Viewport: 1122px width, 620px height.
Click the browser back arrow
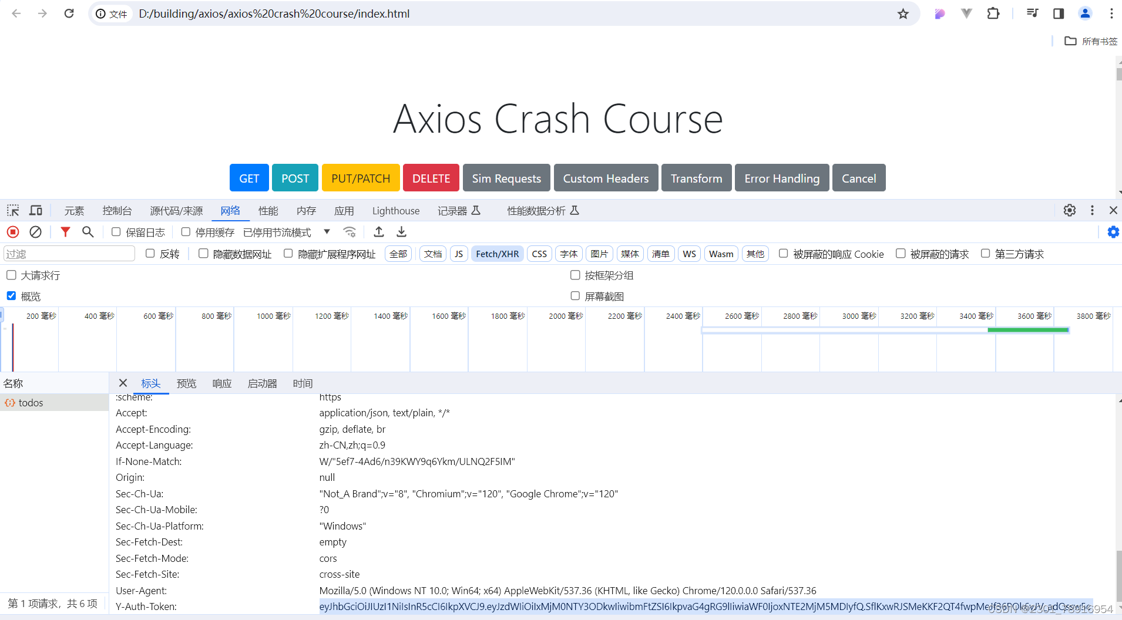[16, 14]
